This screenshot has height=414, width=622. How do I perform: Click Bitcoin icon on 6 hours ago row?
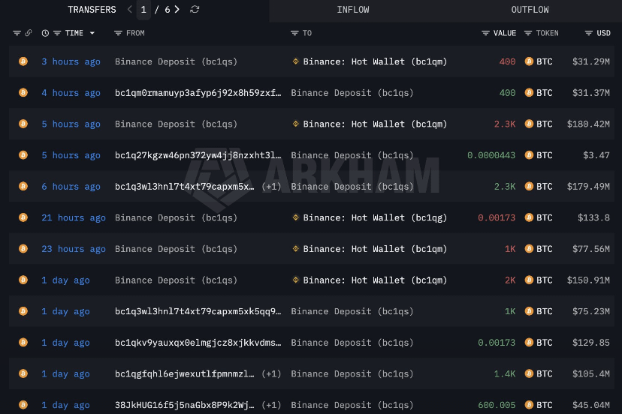coord(23,186)
